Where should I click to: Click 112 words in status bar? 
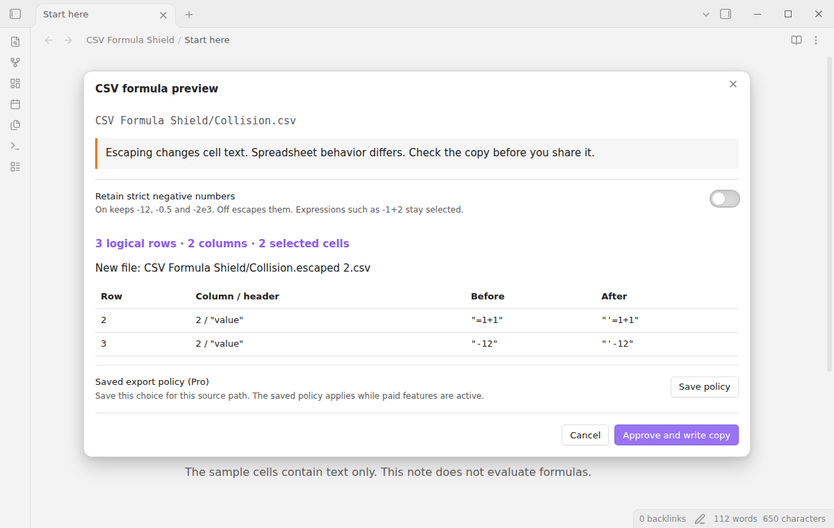(x=735, y=519)
